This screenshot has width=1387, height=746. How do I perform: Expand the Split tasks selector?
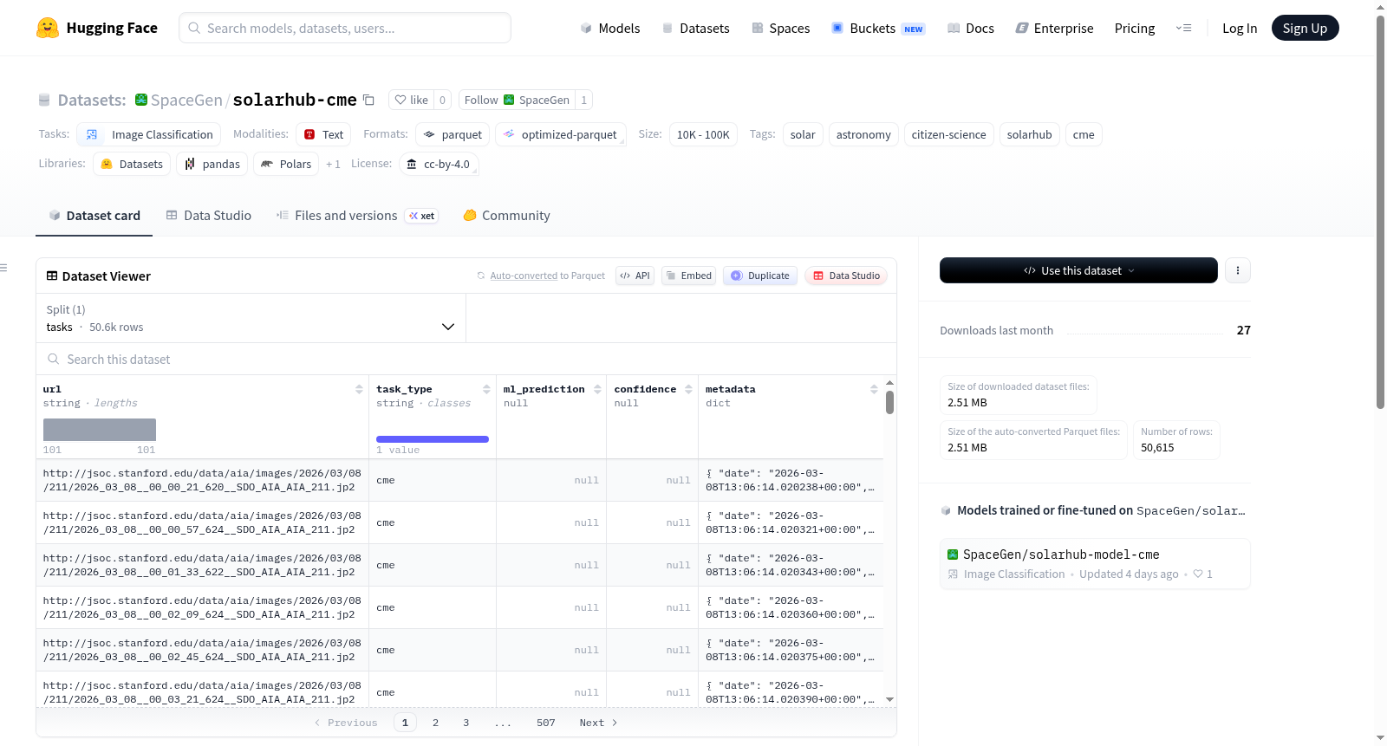click(251, 318)
